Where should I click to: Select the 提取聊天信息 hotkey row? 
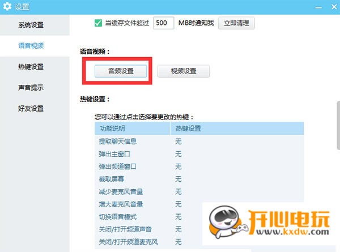(199, 142)
